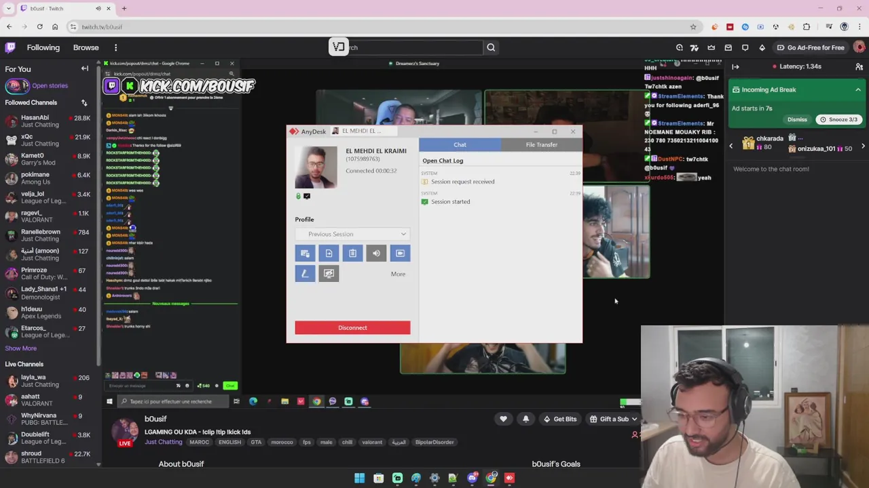Open the Twitch three-dot more menu
Viewport: 869px width, 488px height.
pos(115,47)
